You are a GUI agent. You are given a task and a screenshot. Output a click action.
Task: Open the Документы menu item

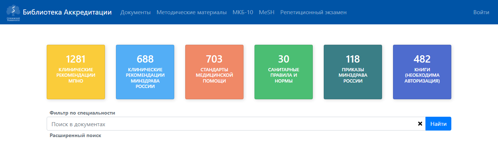135,12
